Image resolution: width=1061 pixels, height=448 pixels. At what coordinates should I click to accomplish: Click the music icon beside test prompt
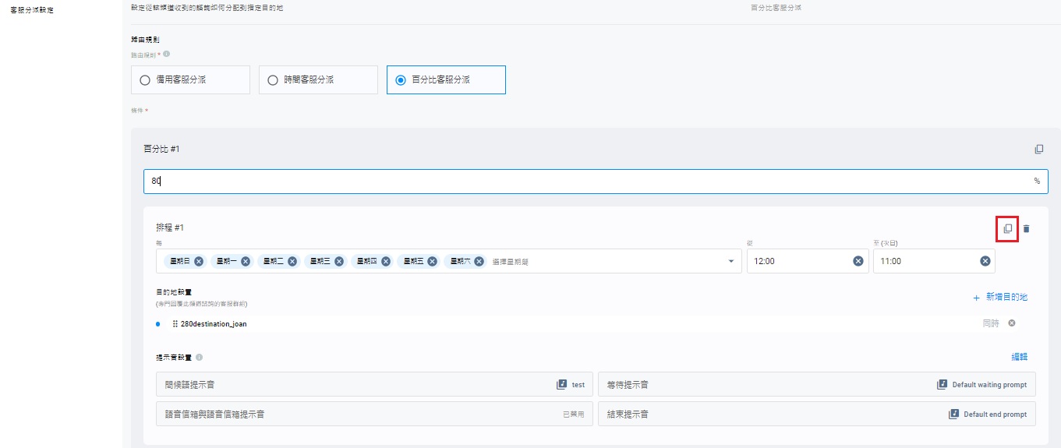pos(561,384)
